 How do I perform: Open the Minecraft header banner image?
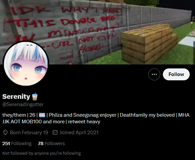(x=97, y=32)
